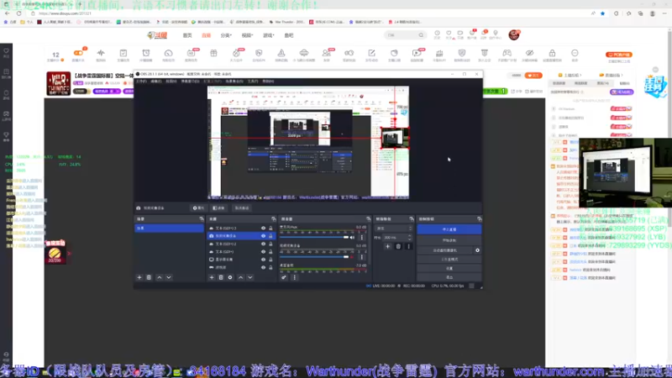The image size is (672, 378).
Task: Click the gamepad icon in Douyu toolbar
Action: (507, 53)
